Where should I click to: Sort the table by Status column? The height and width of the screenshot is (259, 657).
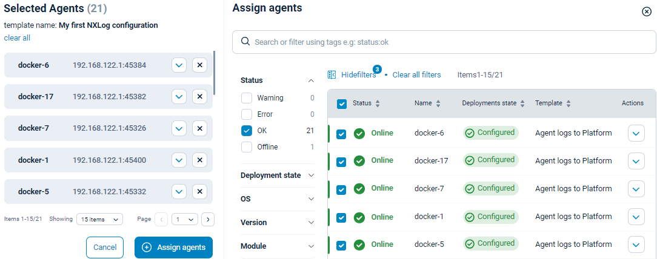(x=378, y=103)
